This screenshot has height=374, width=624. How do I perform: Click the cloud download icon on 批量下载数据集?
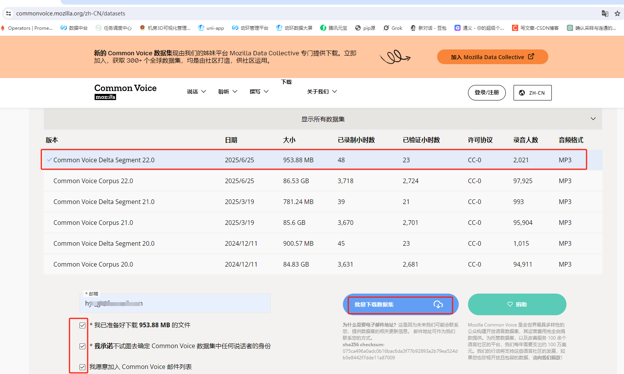(x=438, y=304)
